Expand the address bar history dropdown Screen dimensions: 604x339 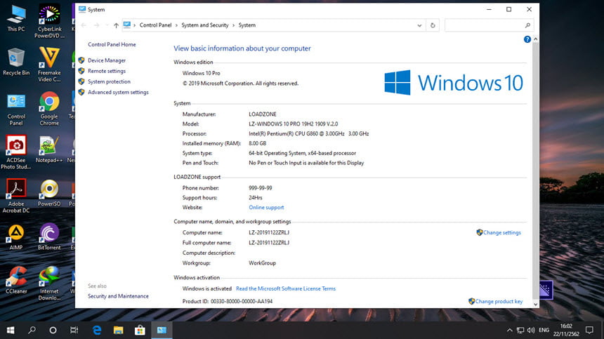[x=419, y=25]
